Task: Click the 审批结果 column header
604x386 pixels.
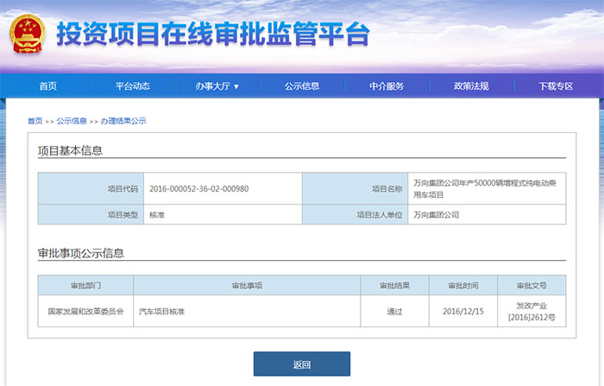Action: coord(395,285)
